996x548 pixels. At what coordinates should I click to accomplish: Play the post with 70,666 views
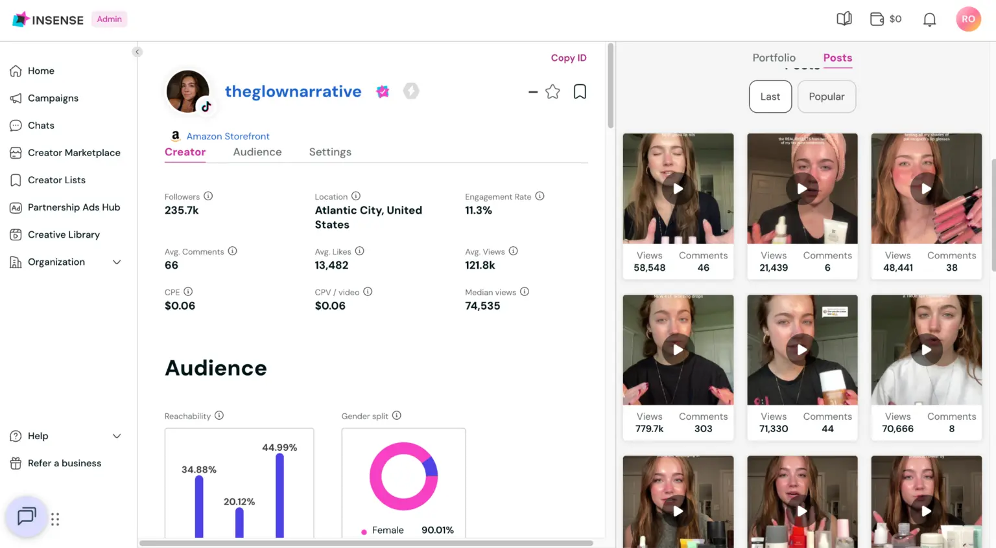(926, 350)
